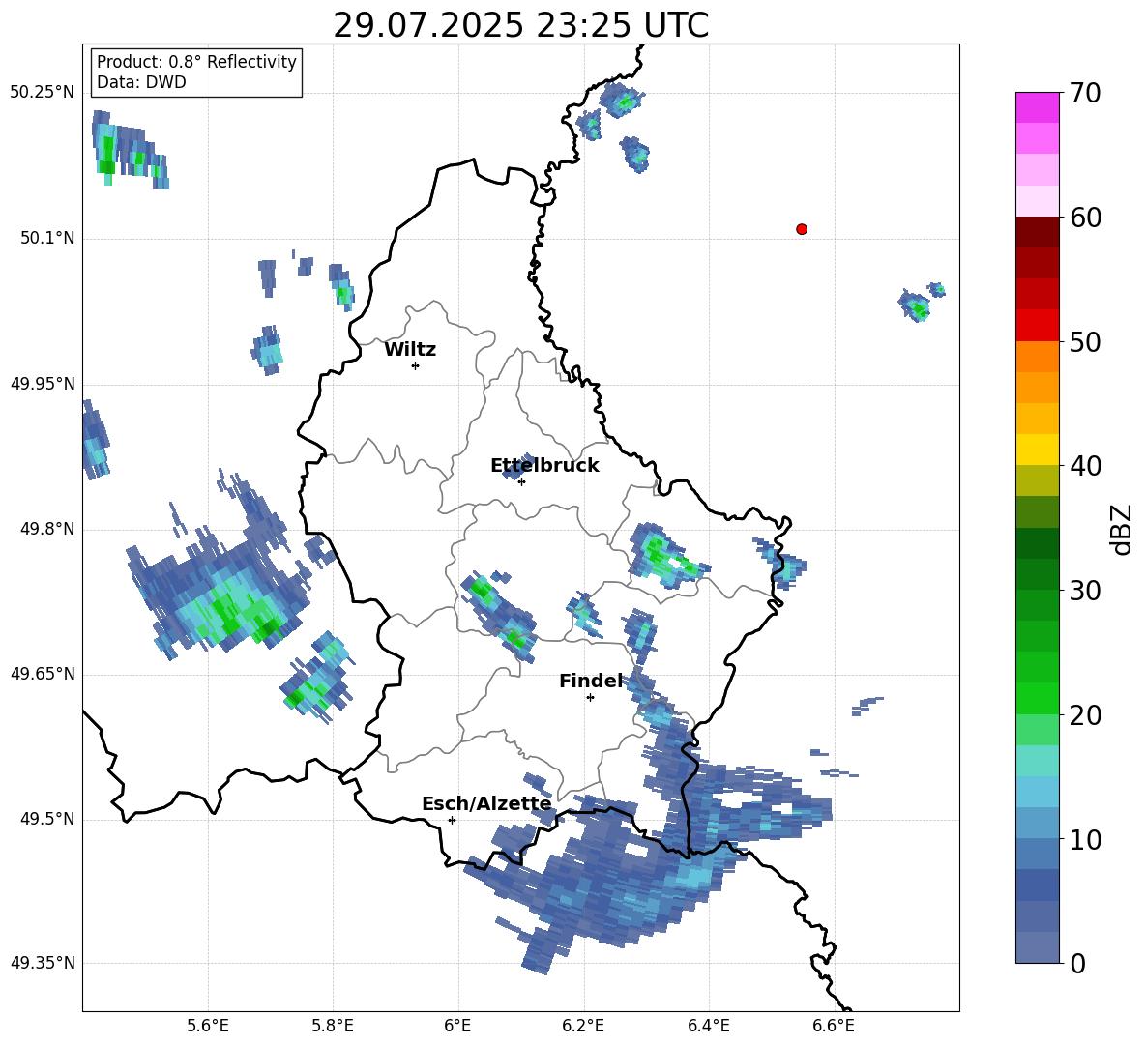
Task: Click the 5.6°E longitude label
Action: 208,1026
